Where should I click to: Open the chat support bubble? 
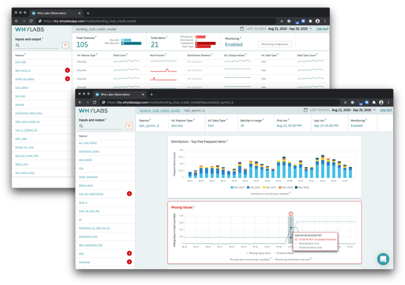pyautogui.click(x=383, y=259)
